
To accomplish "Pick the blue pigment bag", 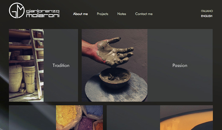I will point(94,111).
